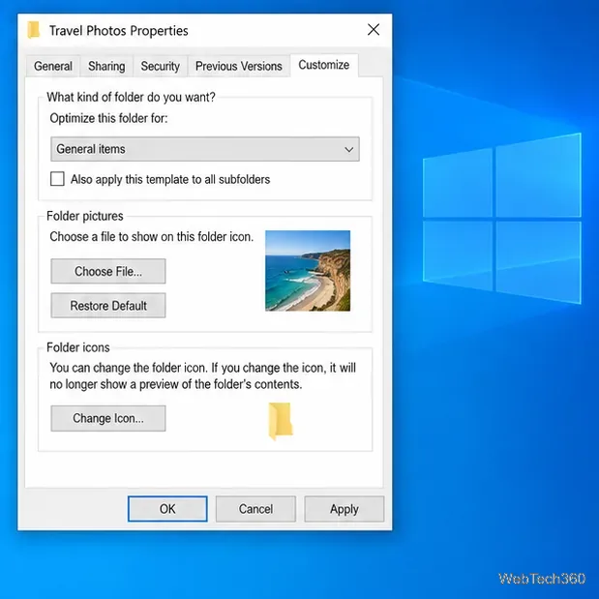Click the 'Travel Photos Properties' title text
Screen dimensions: 599x599
[x=119, y=31]
